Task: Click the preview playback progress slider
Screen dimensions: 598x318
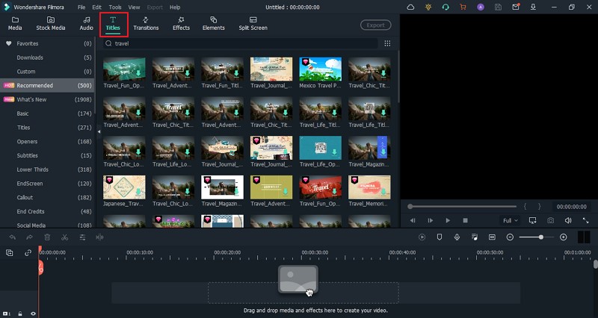Action: point(462,207)
